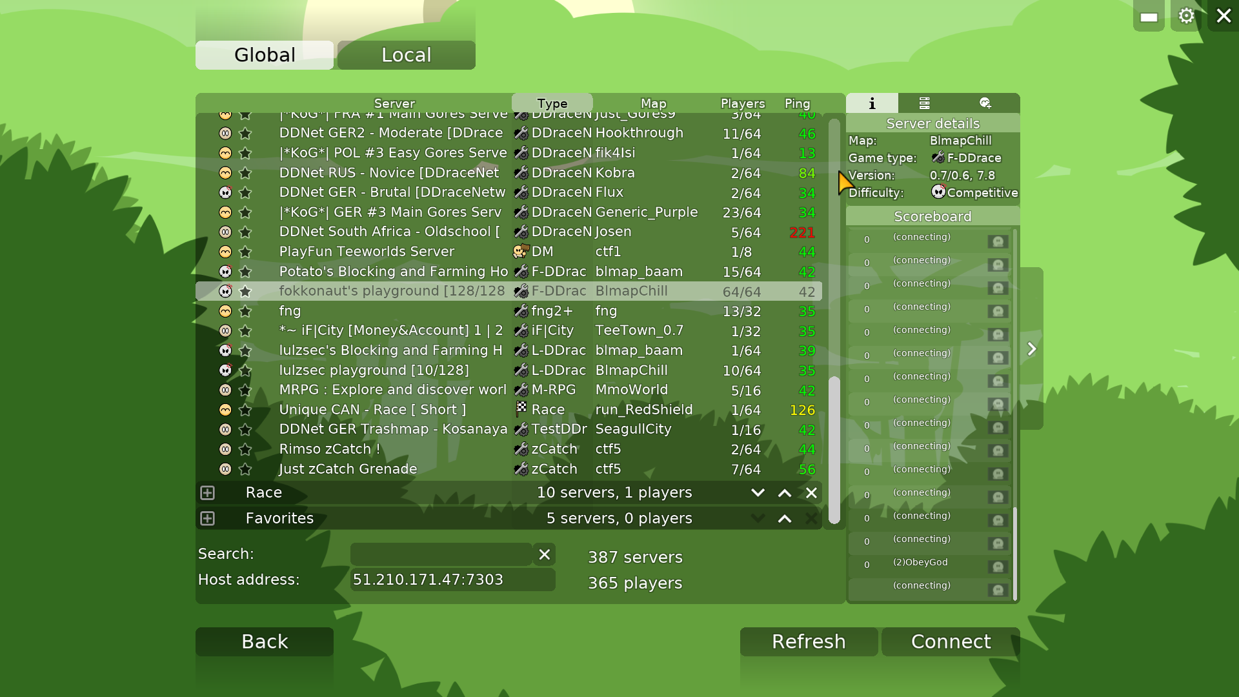
Task: Remove the Race filter
Action: [811, 493]
